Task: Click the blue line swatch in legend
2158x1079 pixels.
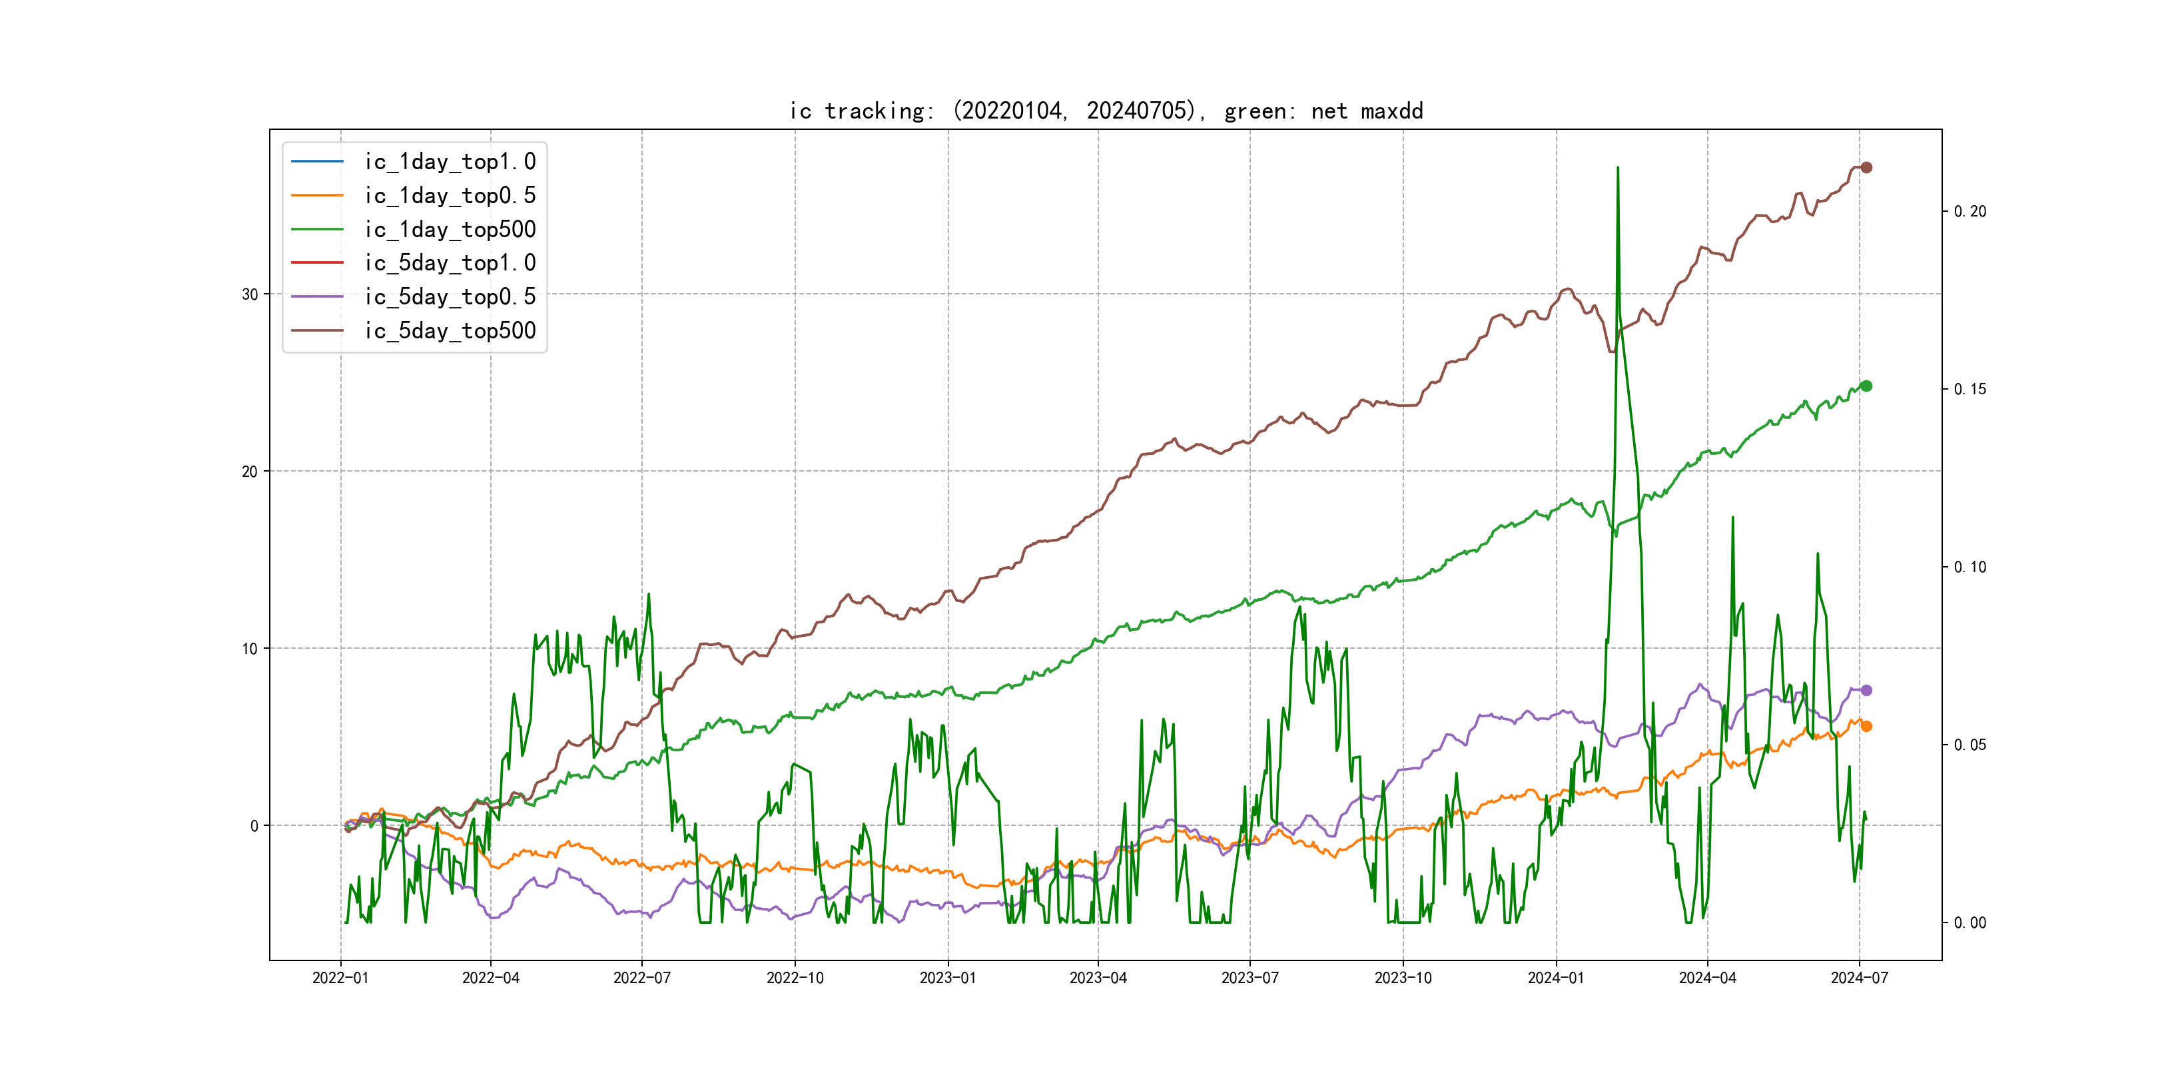Action: [x=318, y=162]
